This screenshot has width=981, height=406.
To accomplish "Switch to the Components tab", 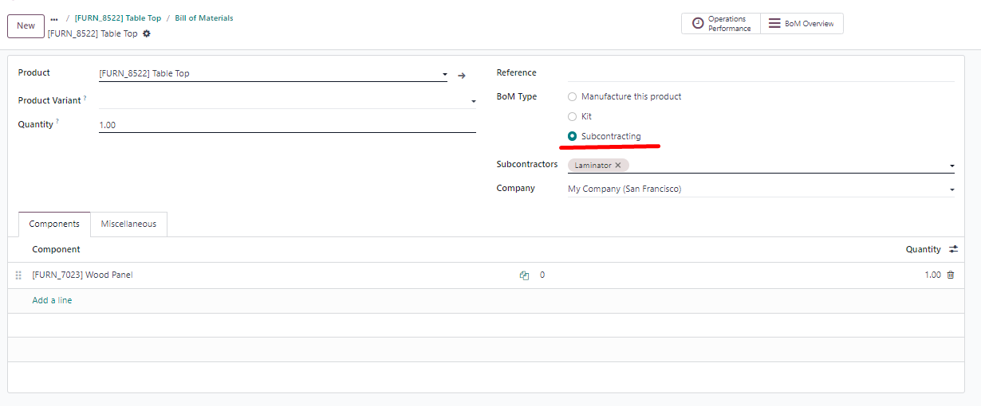I will (54, 224).
